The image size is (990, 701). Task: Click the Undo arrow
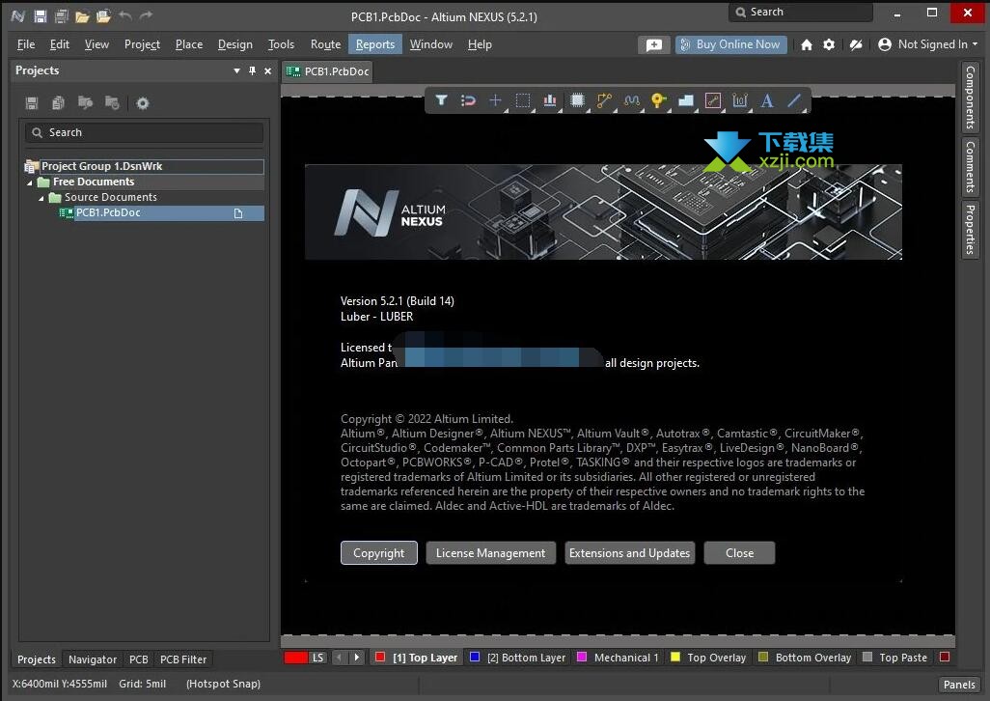click(125, 15)
